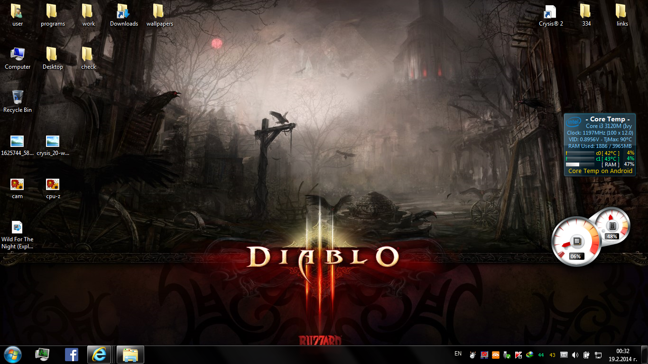Open the network connection tray icon
The image size is (648, 364).
click(598, 355)
